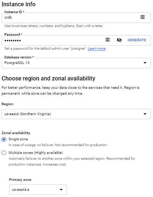Click the Instance ID field label

(14, 12)
